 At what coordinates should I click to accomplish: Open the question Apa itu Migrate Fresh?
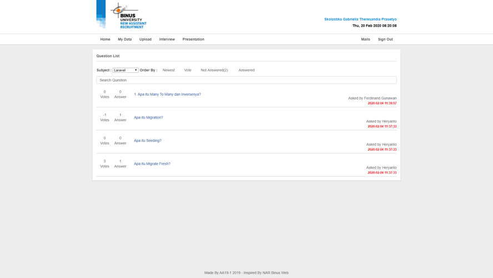tap(152, 164)
